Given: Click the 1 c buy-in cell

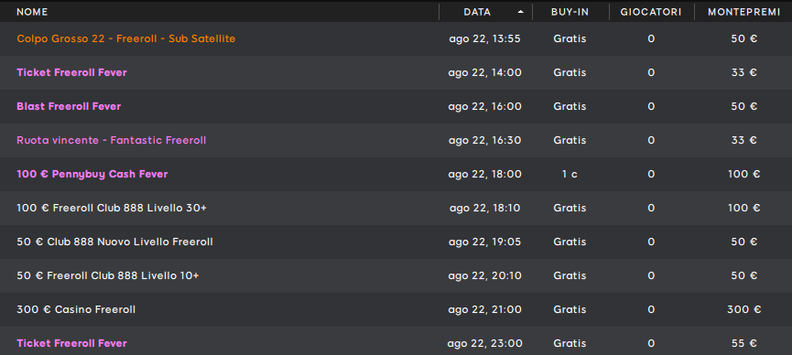Looking at the screenshot, I should (570, 174).
